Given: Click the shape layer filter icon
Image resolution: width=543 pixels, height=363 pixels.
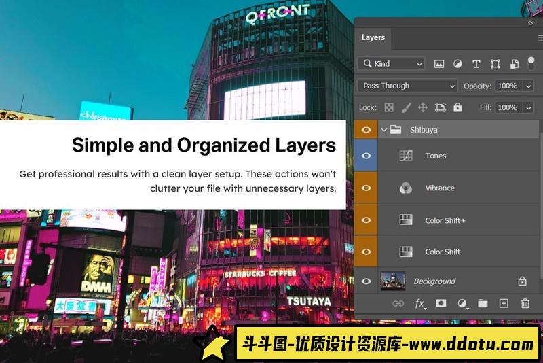Looking at the screenshot, I should pyautogui.click(x=495, y=64).
